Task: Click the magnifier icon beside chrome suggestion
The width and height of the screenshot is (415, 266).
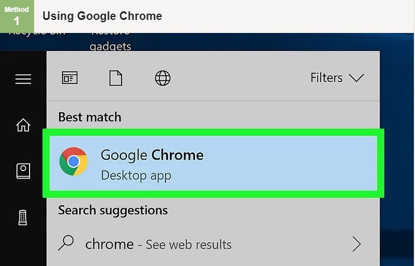Action: [x=66, y=243]
